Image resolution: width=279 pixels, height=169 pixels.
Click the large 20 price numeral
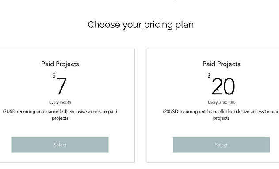(223, 86)
